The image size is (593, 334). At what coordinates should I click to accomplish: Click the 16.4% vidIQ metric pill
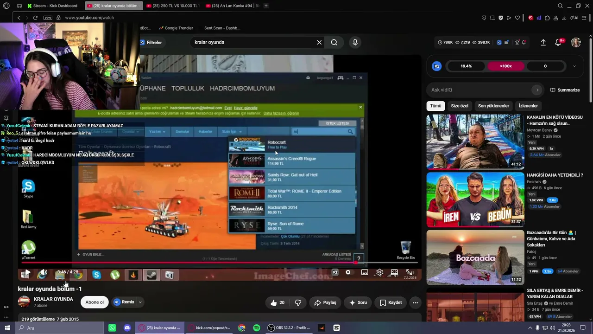click(466, 66)
